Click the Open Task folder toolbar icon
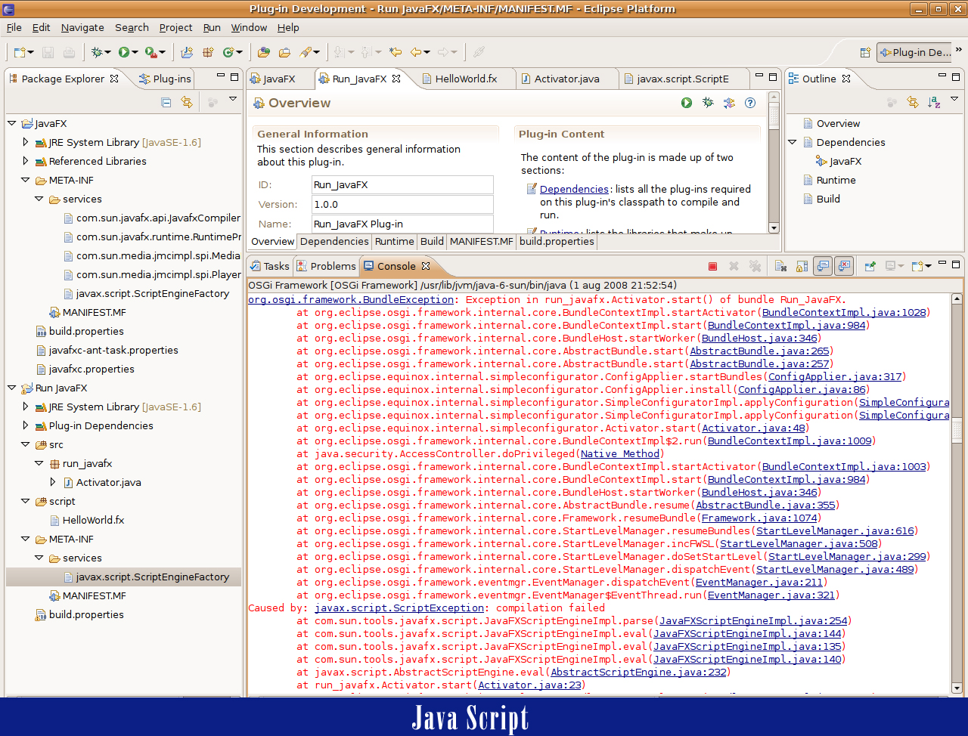 click(284, 52)
